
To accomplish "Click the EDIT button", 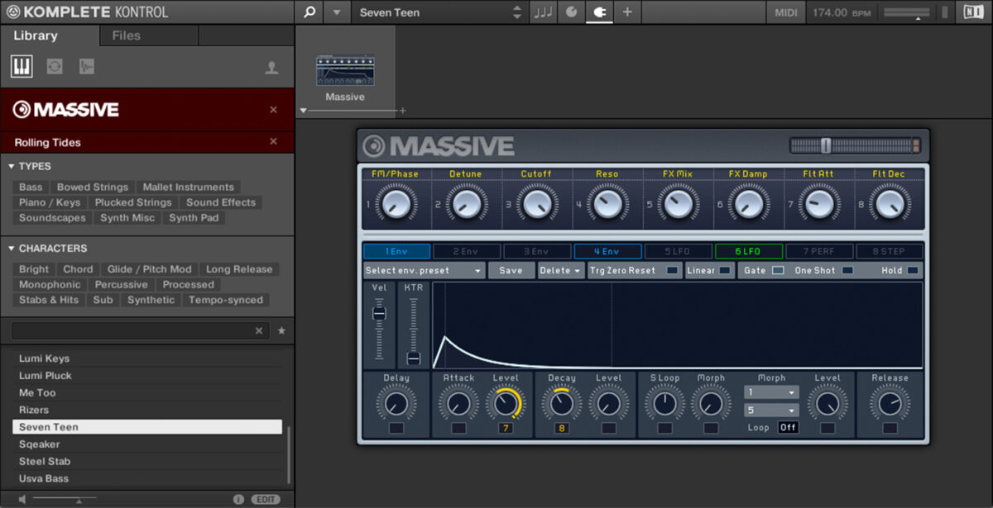I will [266, 499].
